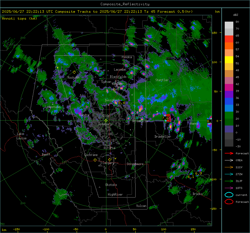Click the storm top label 6.9
Screen dimensions: 250x233
[199, 173]
